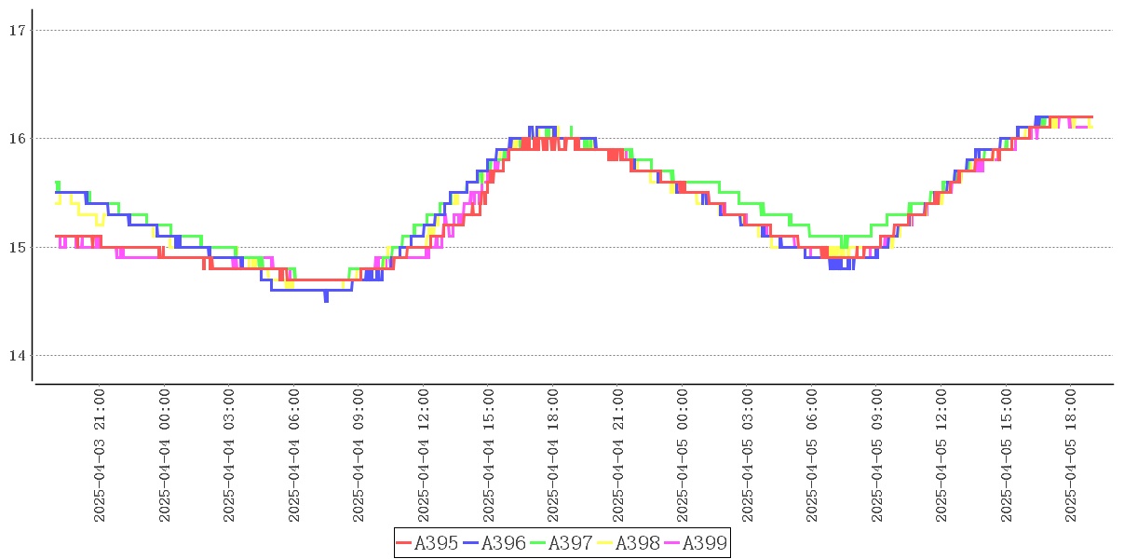Screen dimensions: 1124x559
Task: Select the y-axis value 16 label
Action: click(16, 139)
